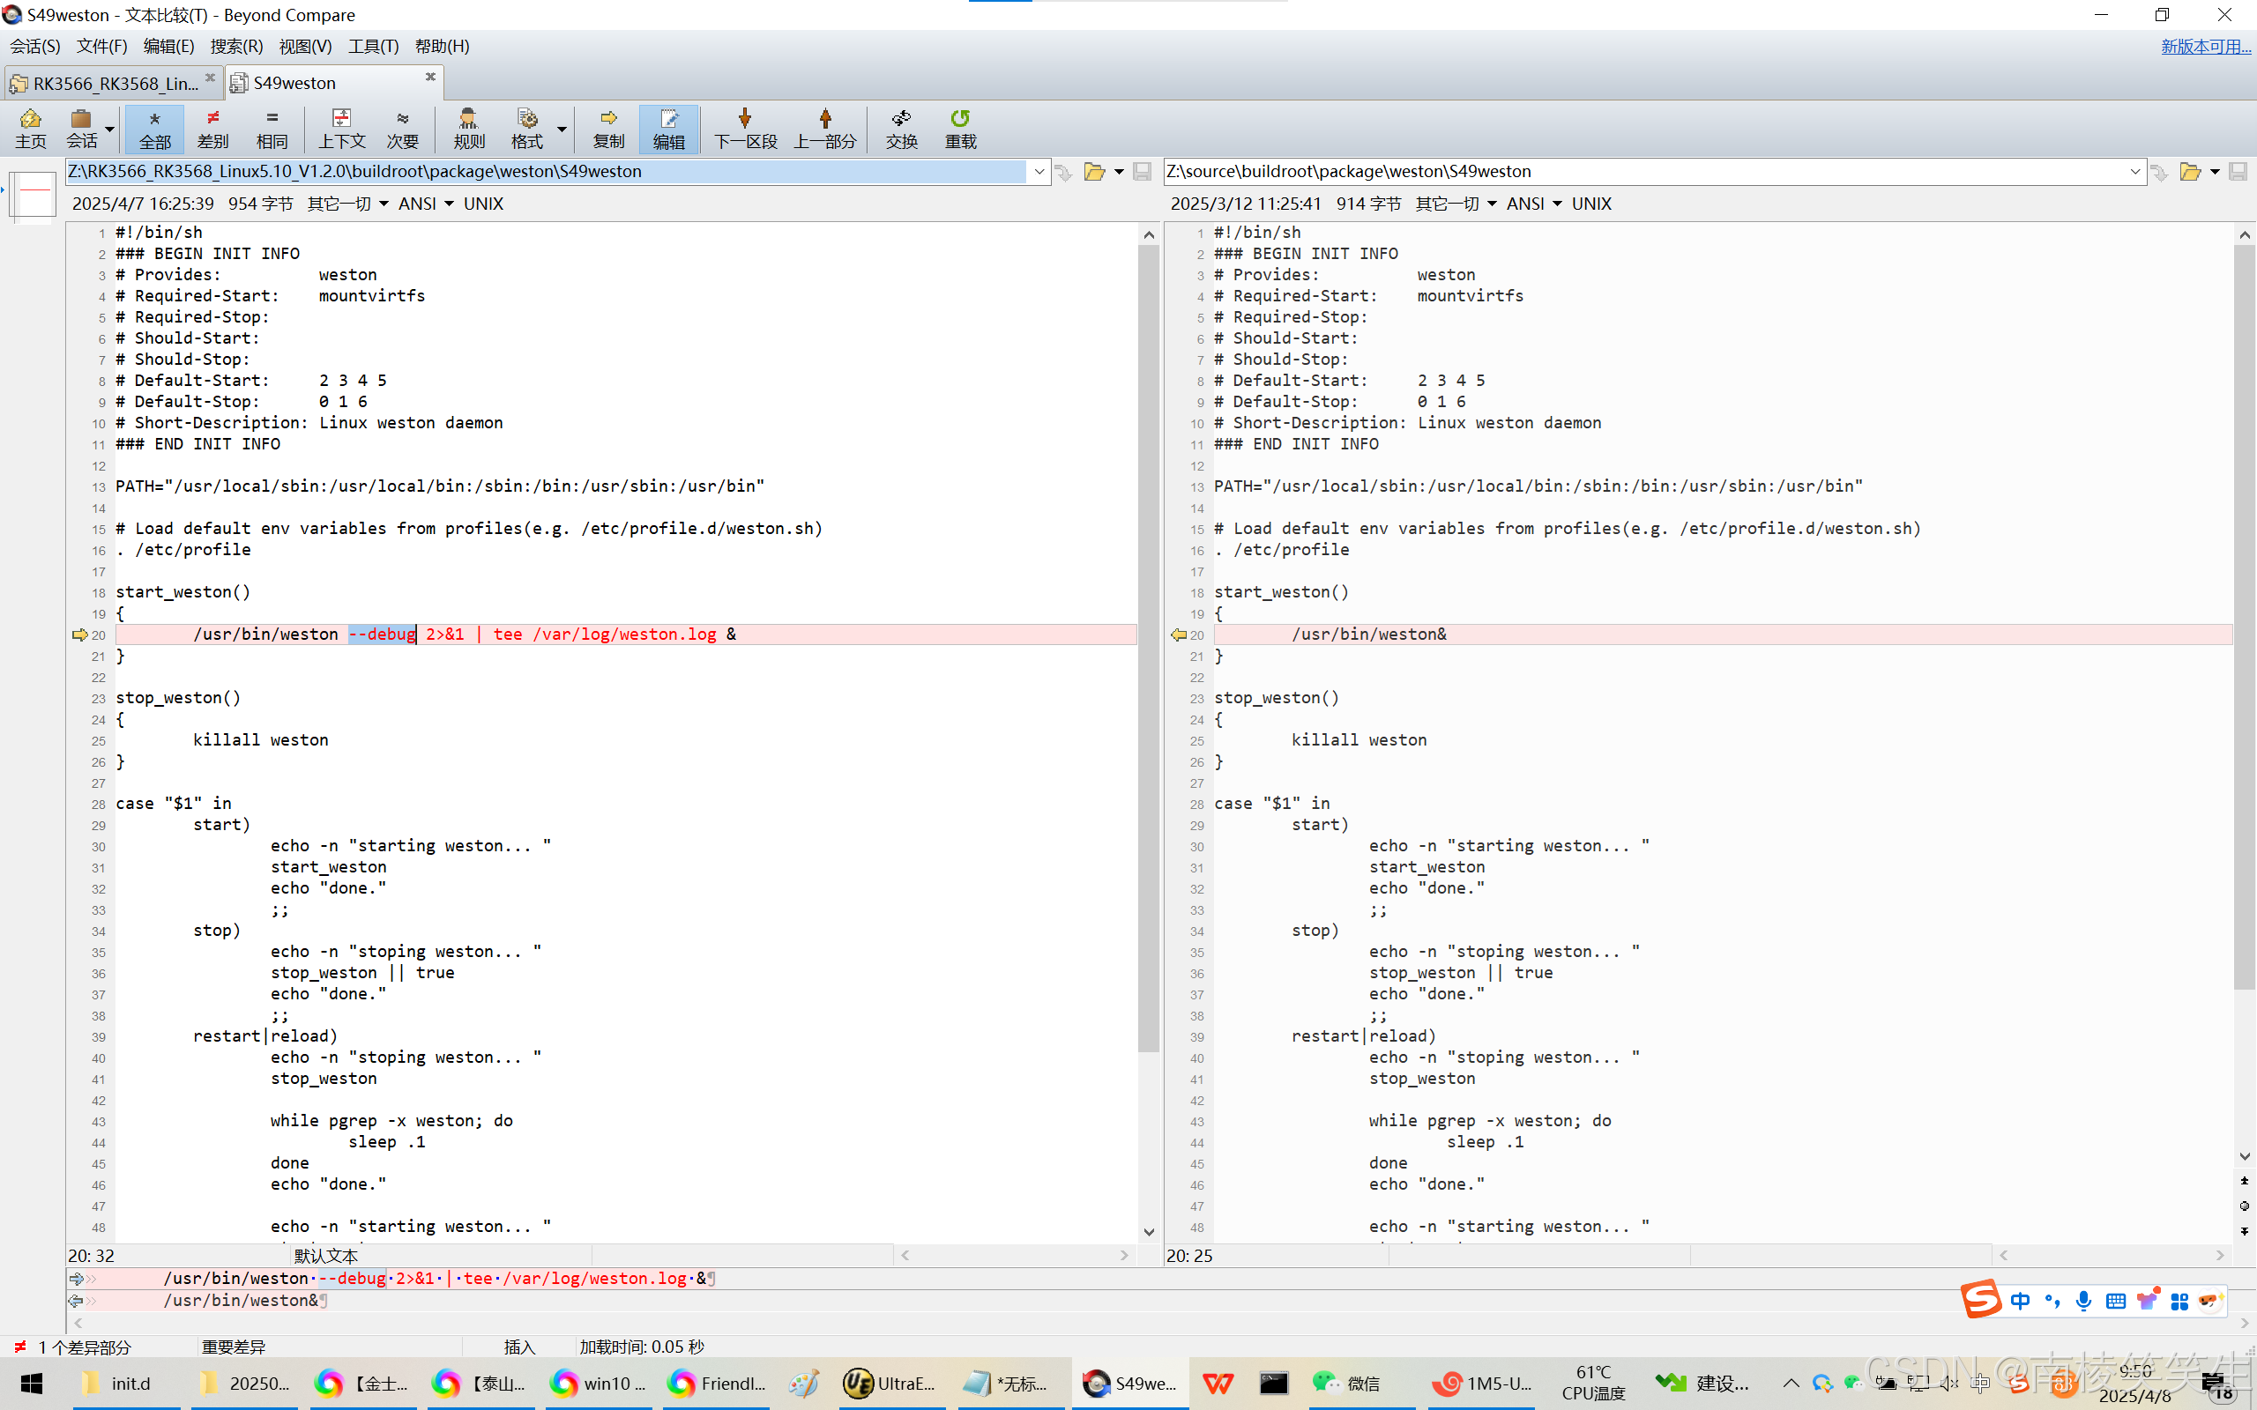The height and width of the screenshot is (1410, 2257).
Task: Click left pane save file icon
Action: [1142, 172]
